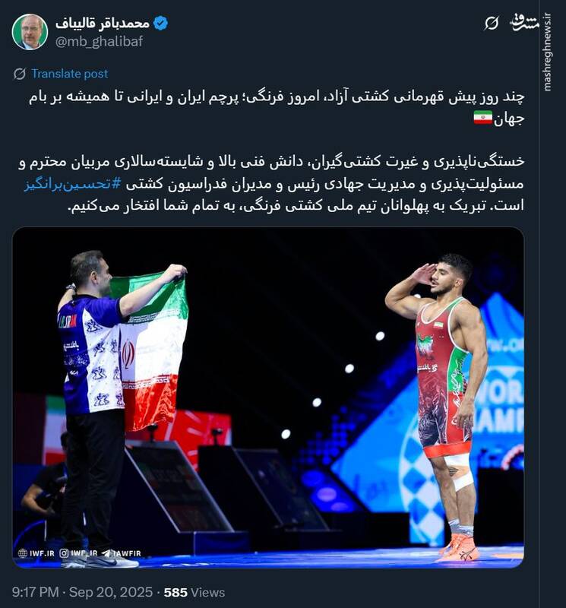Click the post timestamp 9:17 PM

(35, 592)
